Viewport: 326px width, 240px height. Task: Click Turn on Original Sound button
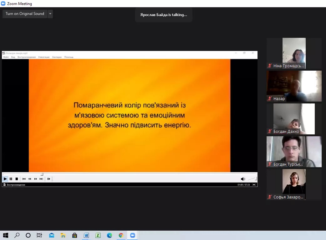(x=25, y=14)
